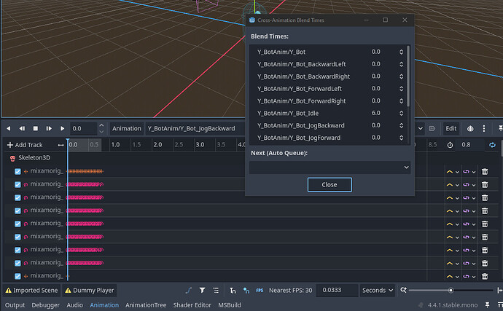Toggle FPS compatibility mode icon
The width and height of the screenshot is (503, 311).
(x=260, y=291)
